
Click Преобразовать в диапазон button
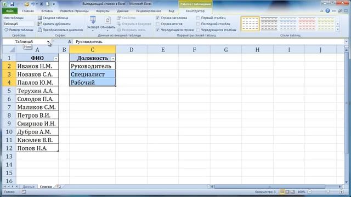point(60,30)
